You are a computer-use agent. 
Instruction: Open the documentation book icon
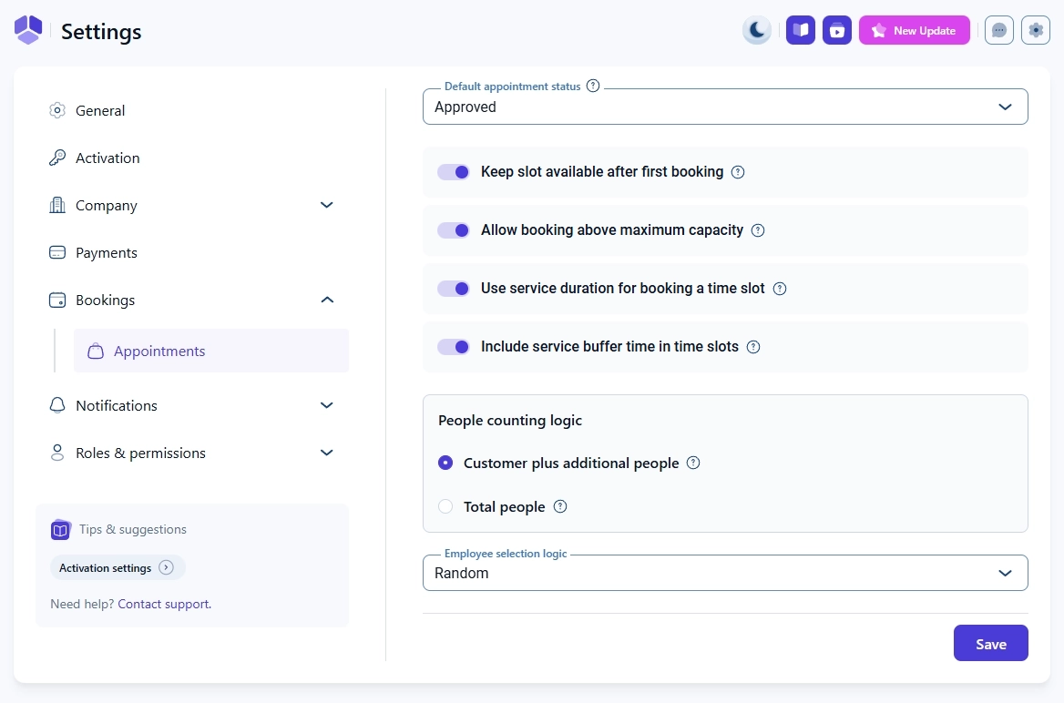click(x=800, y=29)
